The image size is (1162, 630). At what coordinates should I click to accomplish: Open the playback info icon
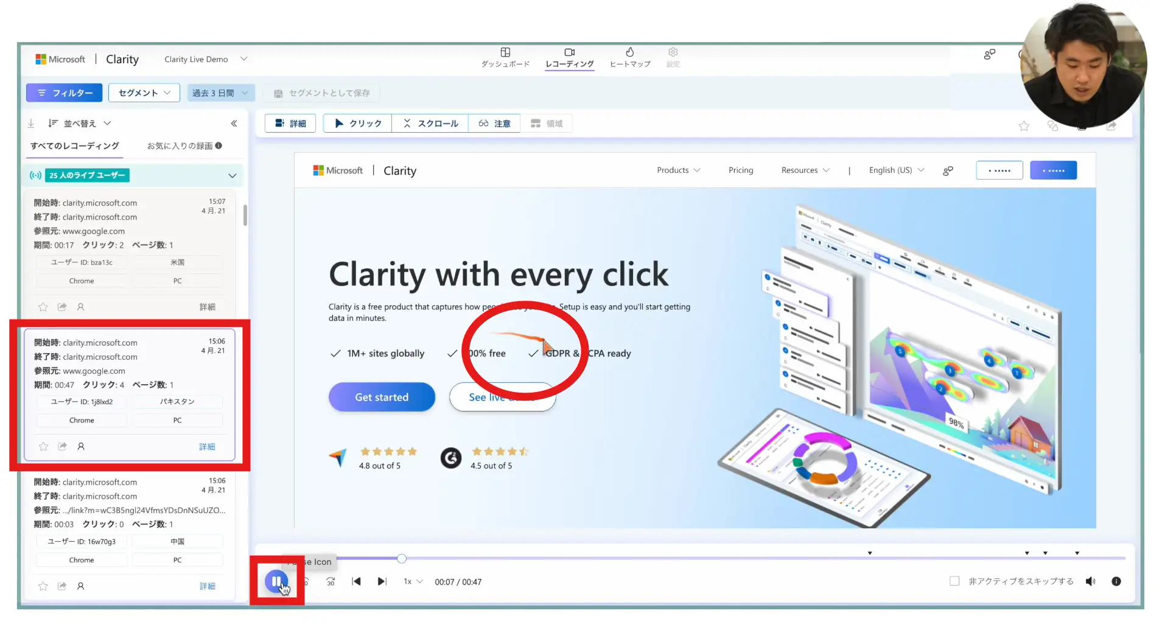click(x=1116, y=582)
